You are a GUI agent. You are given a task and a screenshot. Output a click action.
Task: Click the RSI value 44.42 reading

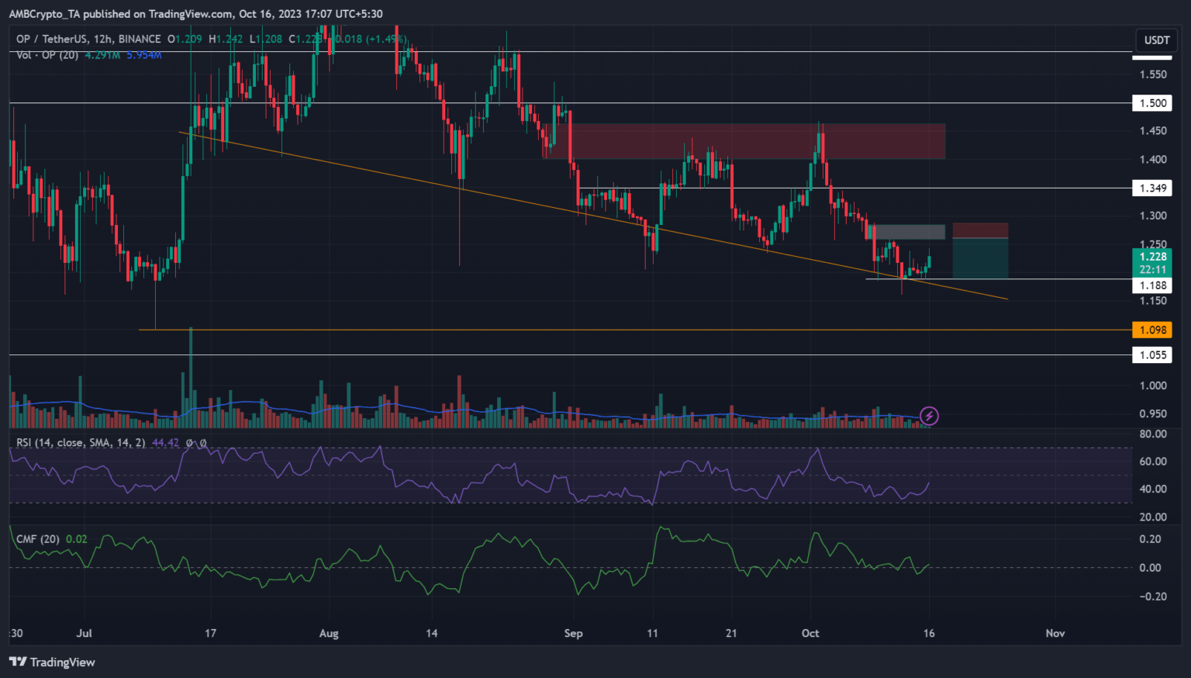tap(165, 443)
